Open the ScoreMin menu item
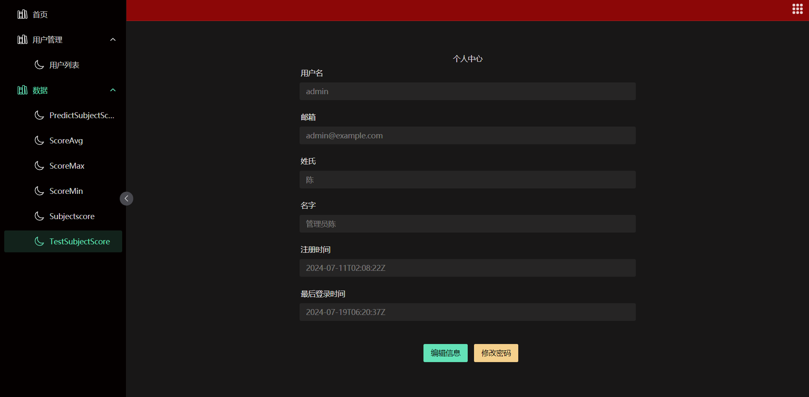Screen dimensions: 809x397 tap(66, 191)
